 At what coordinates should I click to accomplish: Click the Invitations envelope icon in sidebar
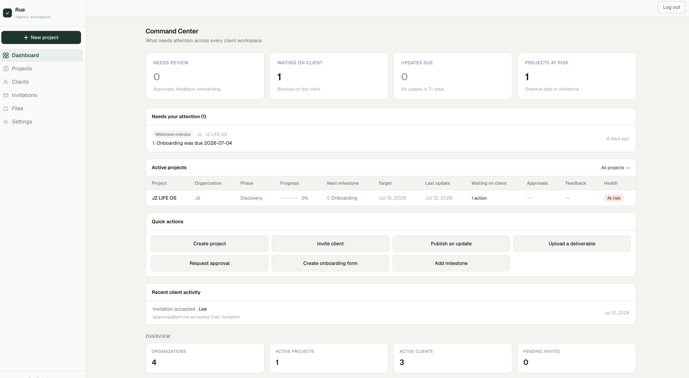pyautogui.click(x=6, y=95)
